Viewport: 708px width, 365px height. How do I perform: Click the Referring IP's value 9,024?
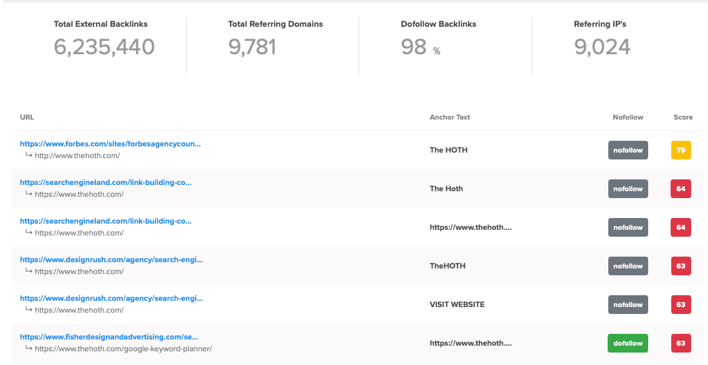click(602, 47)
